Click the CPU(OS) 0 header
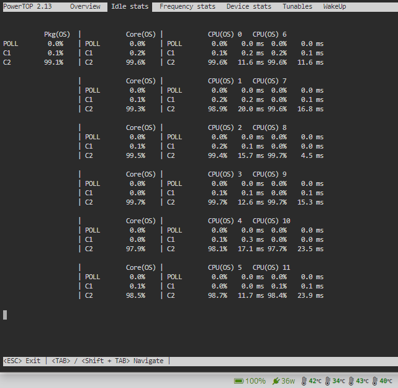This screenshot has height=388, width=398. coord(225,34)
